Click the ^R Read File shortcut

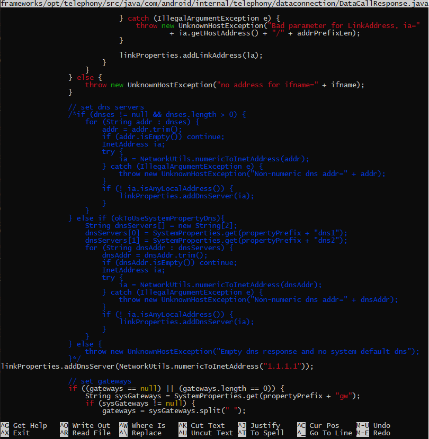pos(85,433)
